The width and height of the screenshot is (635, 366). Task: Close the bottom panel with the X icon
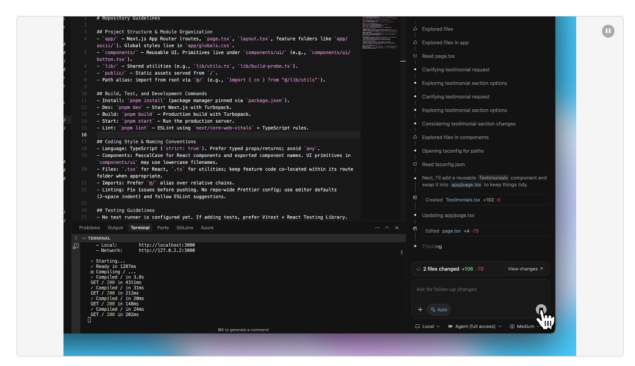pyautogui.click(x=397, y=228)
